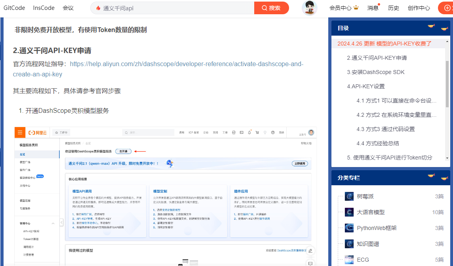Click 费用 in Aliyun screenshot top bar
The height and width of the screenshot is (266, 453).
point(182,133)
